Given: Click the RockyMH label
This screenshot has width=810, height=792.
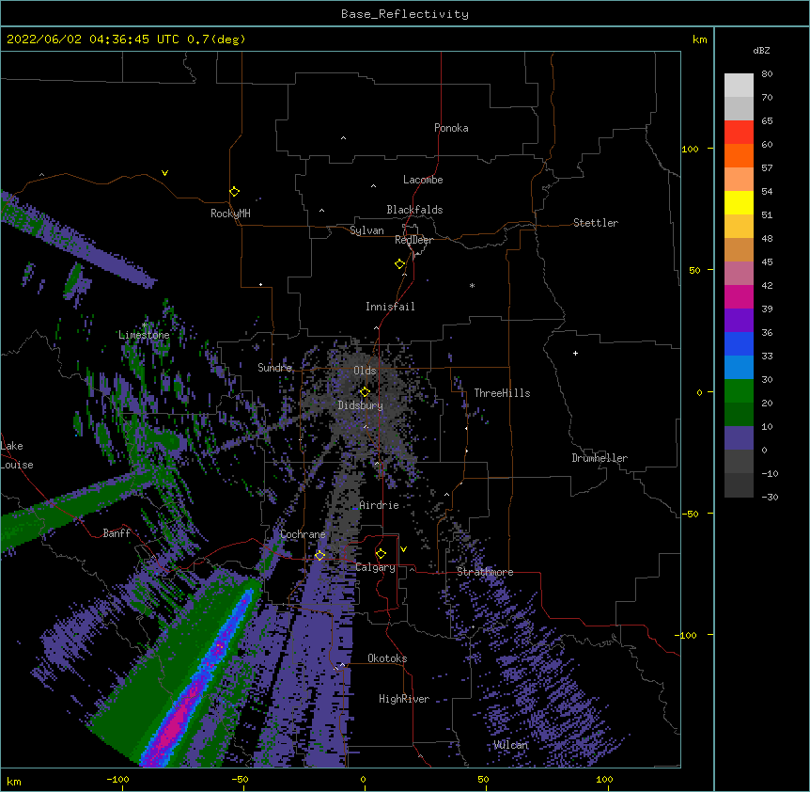Looking at the screenshot, I should click(x=230, y=214).
